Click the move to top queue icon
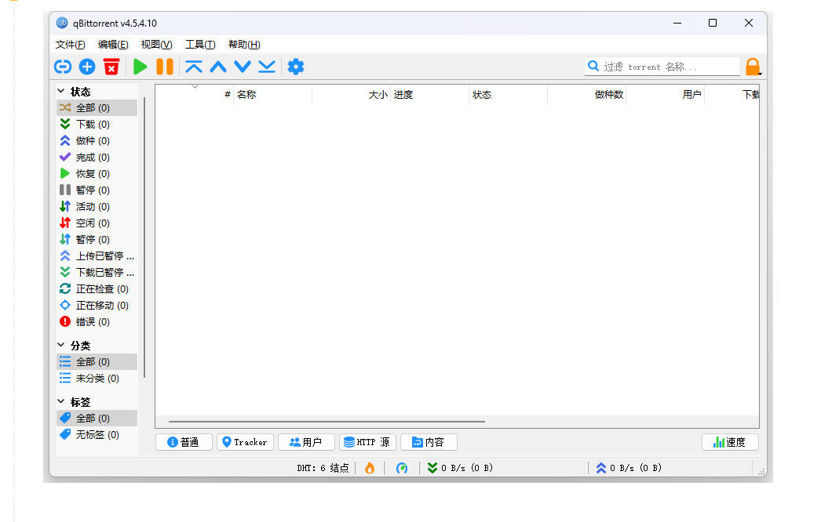The image size is (832, 522). 193,67
